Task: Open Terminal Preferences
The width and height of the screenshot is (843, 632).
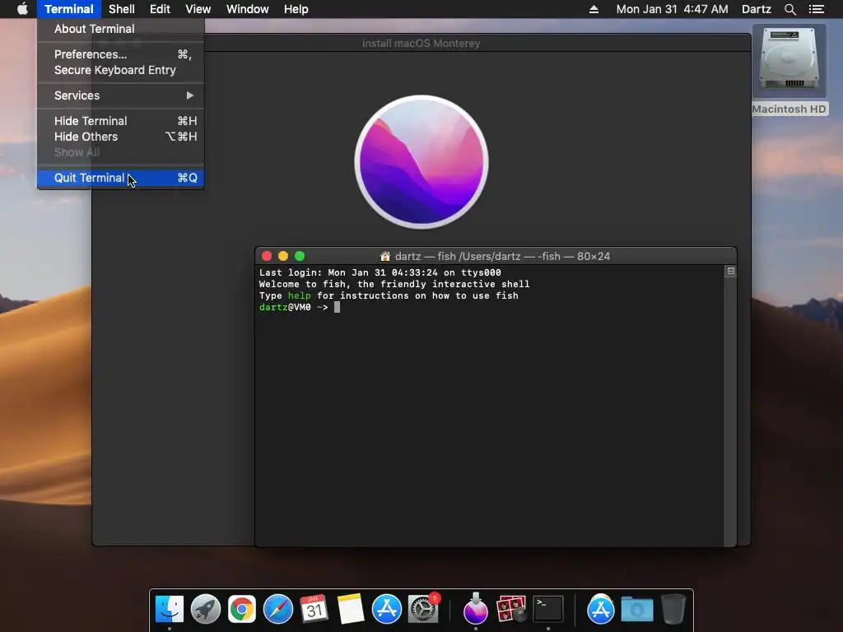Action: click(x=121, y=54)
